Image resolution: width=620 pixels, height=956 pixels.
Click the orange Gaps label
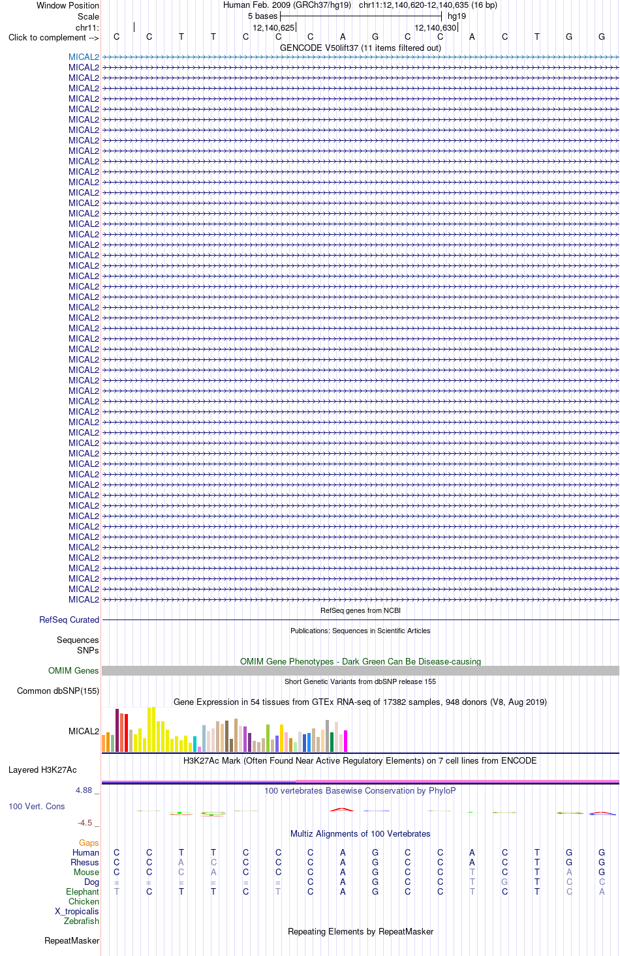(x=89, y=843)
